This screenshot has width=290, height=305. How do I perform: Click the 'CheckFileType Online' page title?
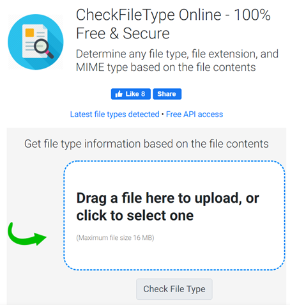click(149, 15)
